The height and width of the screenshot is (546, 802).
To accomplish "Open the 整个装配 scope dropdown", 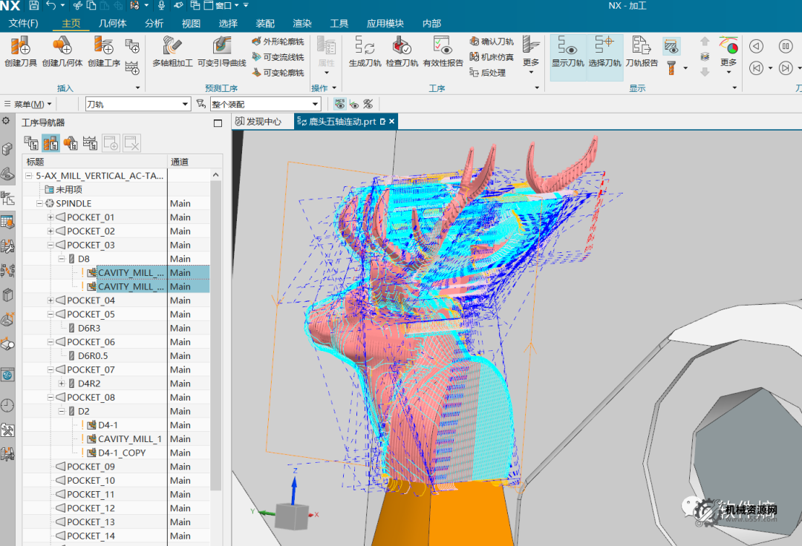I will (x=315, y=105).
